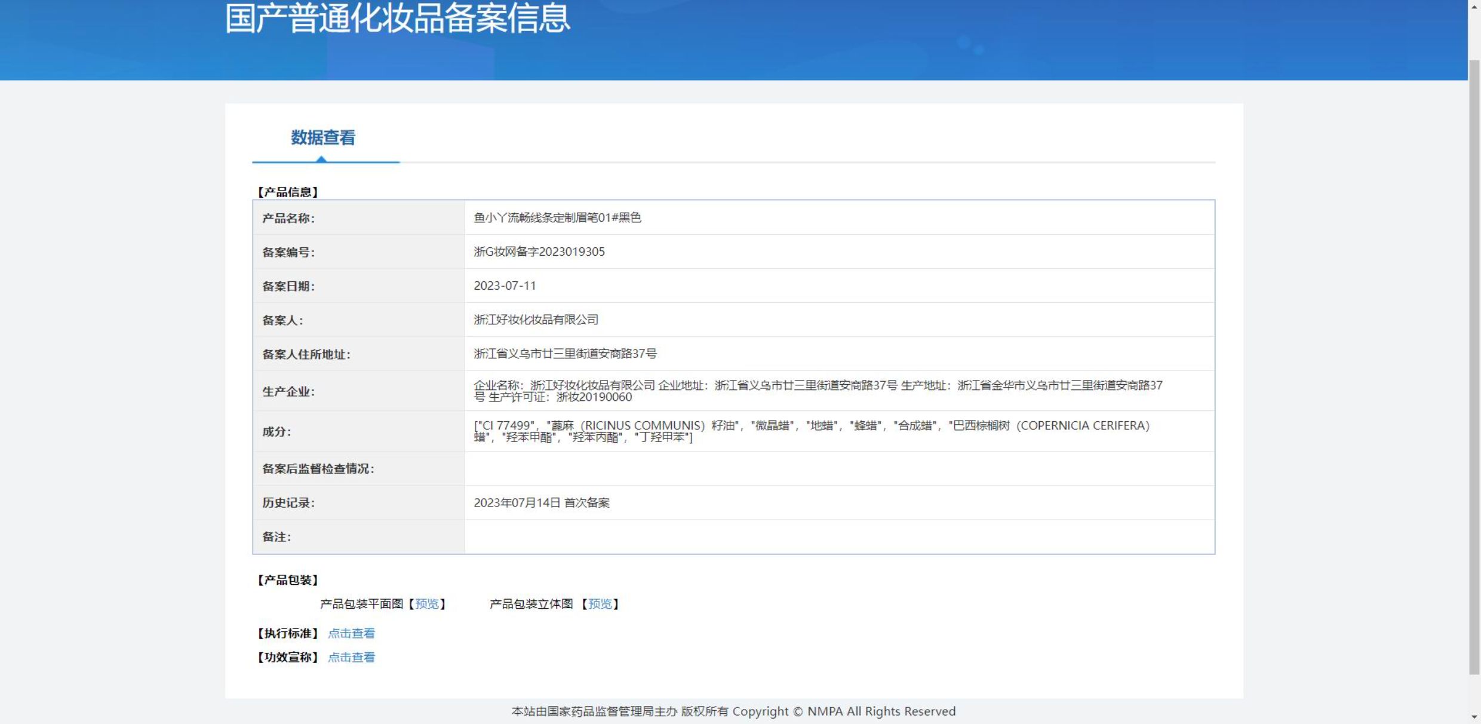Click history record 2023年07月14日 首次备案
This screenshot has width=1481, height=724.
point(542,502)
